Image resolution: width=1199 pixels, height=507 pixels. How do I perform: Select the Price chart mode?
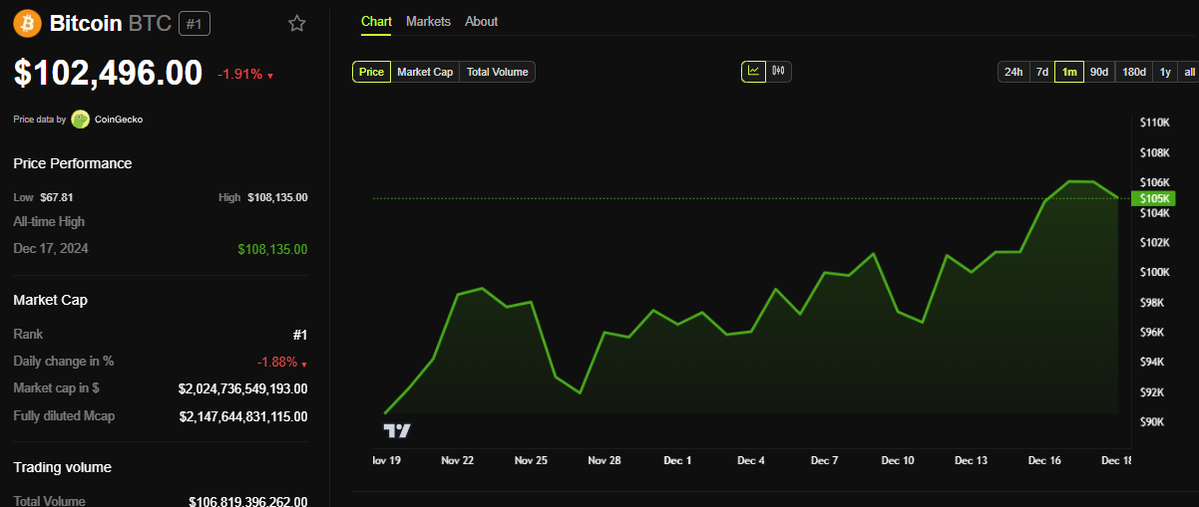[x=371, y=72]
